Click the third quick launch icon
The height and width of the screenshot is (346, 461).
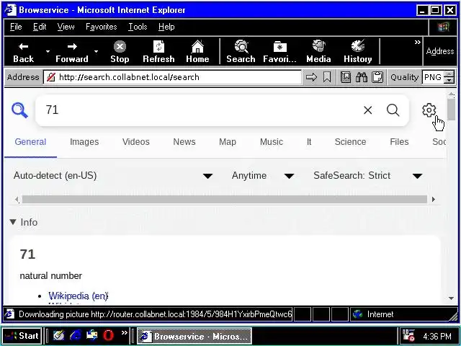click(92, 336)
